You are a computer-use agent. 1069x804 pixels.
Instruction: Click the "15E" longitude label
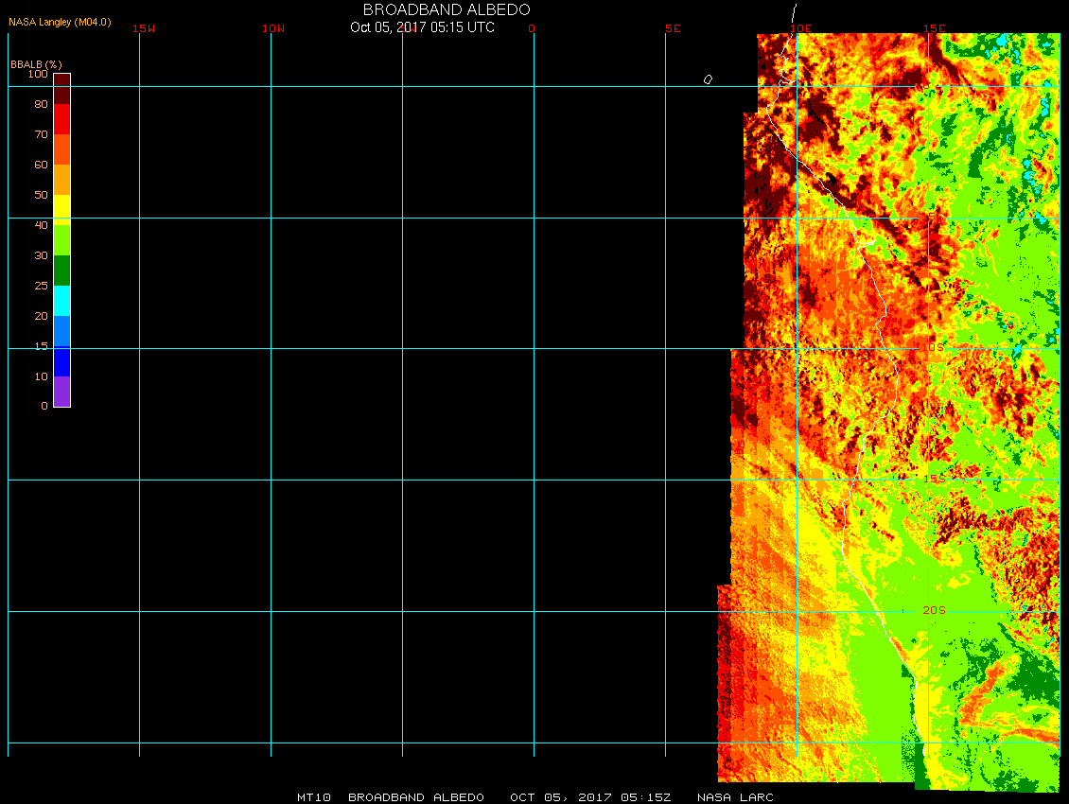pos(935,28)
